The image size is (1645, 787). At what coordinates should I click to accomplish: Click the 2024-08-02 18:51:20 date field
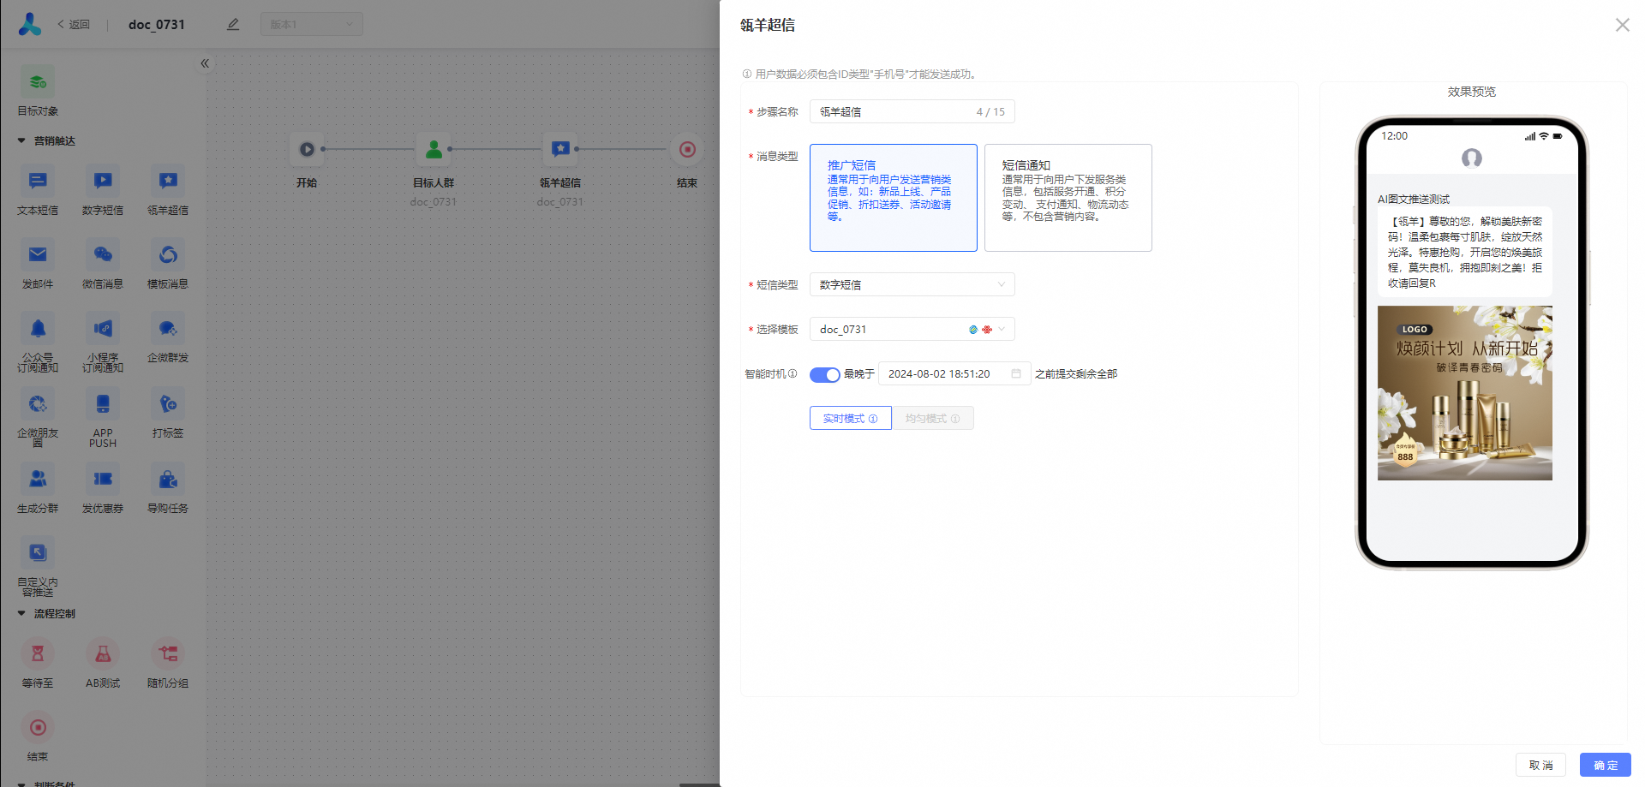[954, 373]
